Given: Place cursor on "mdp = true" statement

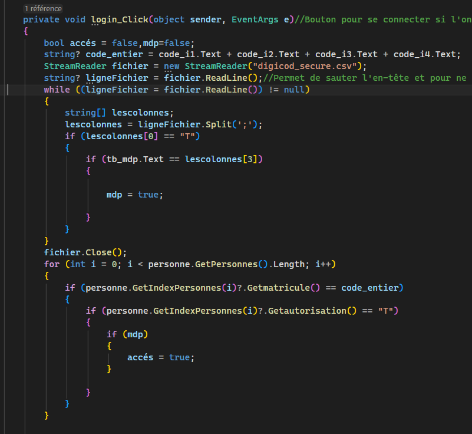Looking at the screenshot, I should 134,194.
